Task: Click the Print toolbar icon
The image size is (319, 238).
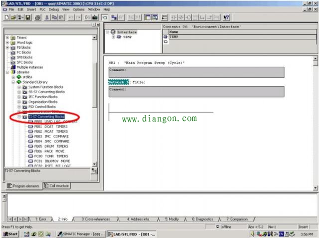Action: (x=36, y=17)
